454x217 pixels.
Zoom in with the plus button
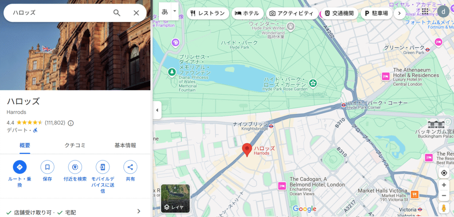[x=444, y=185]
